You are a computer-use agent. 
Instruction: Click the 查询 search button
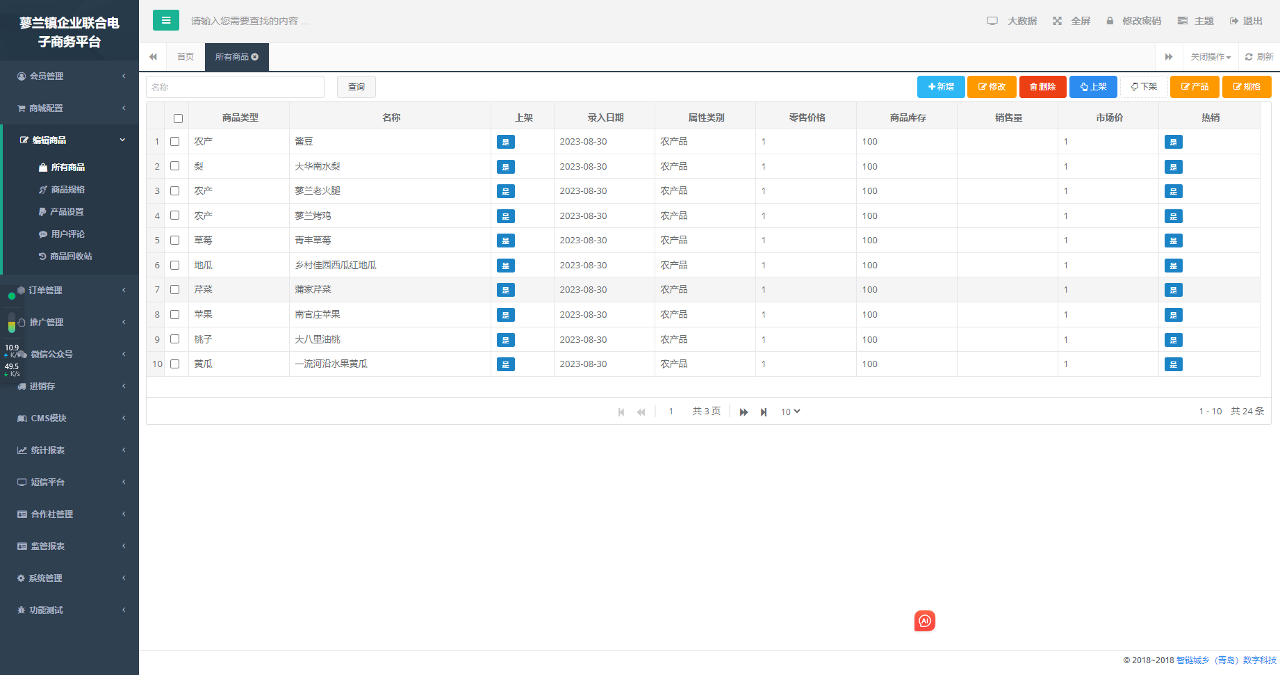pyautogui.click(x=356, y=87)
